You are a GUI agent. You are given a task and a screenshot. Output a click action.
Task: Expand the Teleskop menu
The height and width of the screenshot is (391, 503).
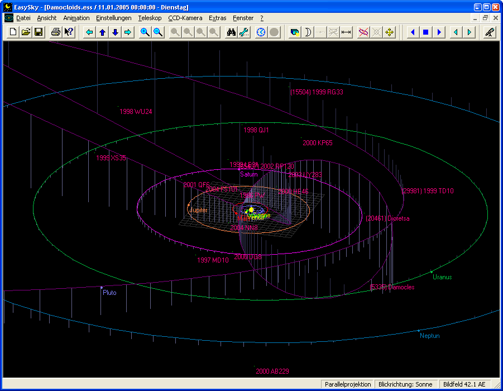pos(150,18)
